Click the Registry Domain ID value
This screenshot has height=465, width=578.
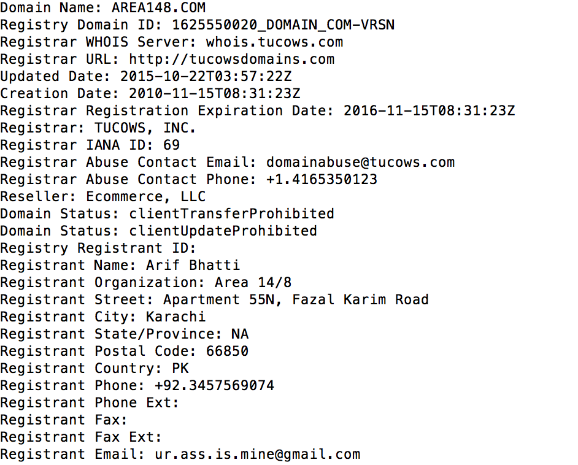[x=283, y=25]
